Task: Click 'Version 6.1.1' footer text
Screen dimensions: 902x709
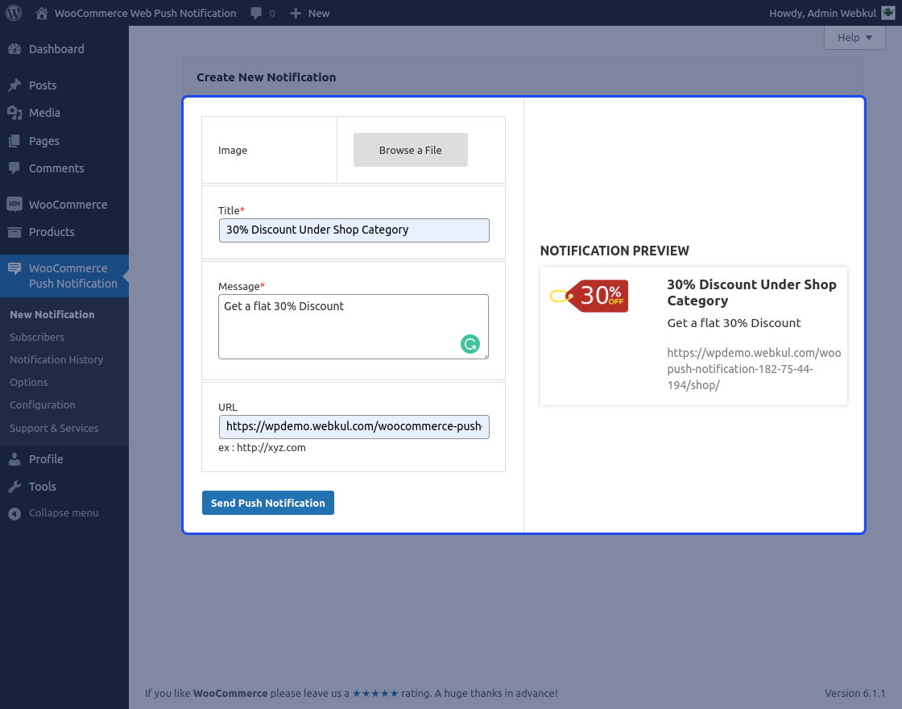Action: 854,694
